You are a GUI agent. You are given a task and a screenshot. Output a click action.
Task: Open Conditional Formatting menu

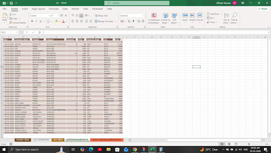[154, 18]
